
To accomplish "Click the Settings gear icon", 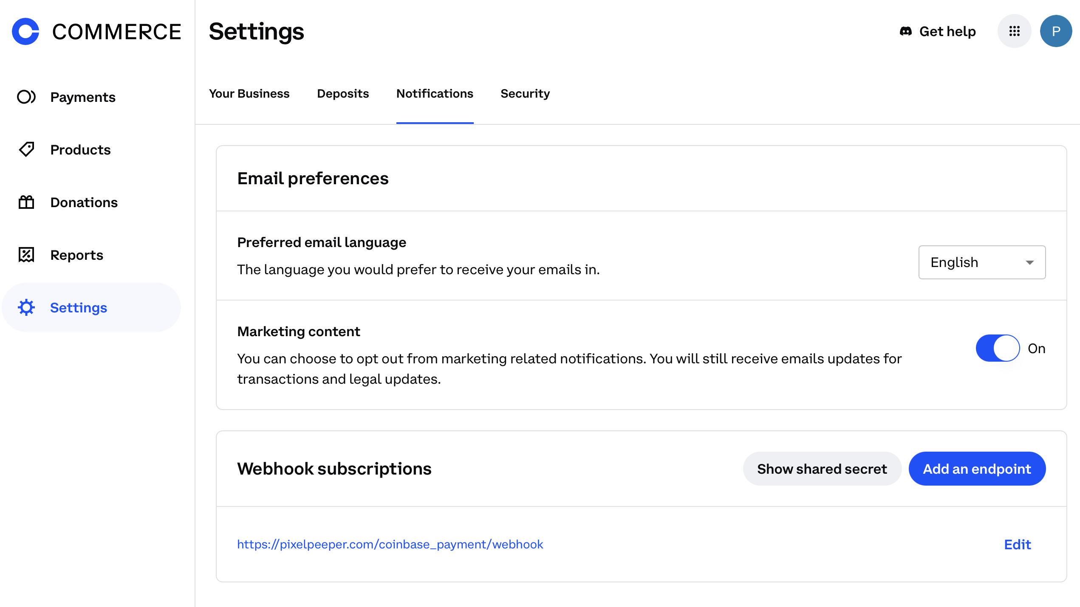I will click(26, 307).
